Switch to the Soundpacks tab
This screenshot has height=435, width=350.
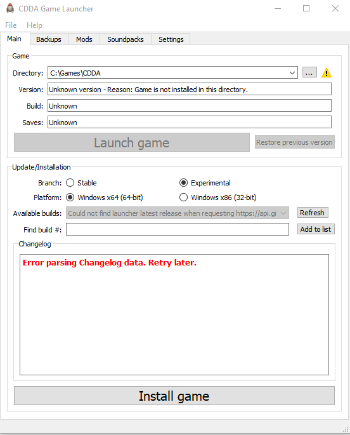126,39
